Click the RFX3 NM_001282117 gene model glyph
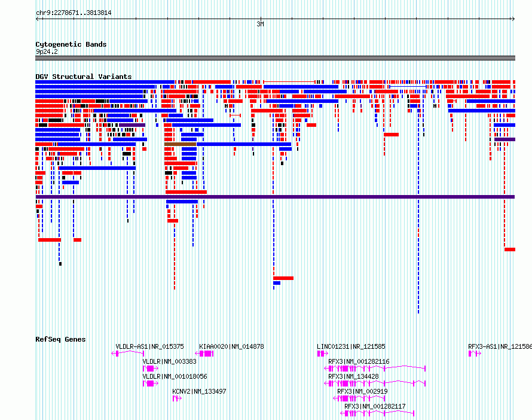This screenshot has height=420, width=532. pyautogui.click(x=377, y=413)
